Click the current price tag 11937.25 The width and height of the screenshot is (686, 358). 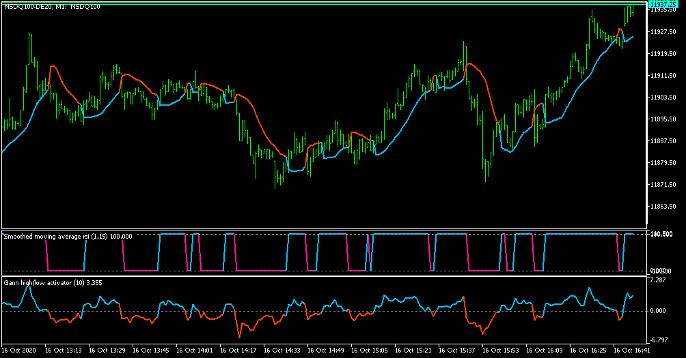click(x=663, y=4)
